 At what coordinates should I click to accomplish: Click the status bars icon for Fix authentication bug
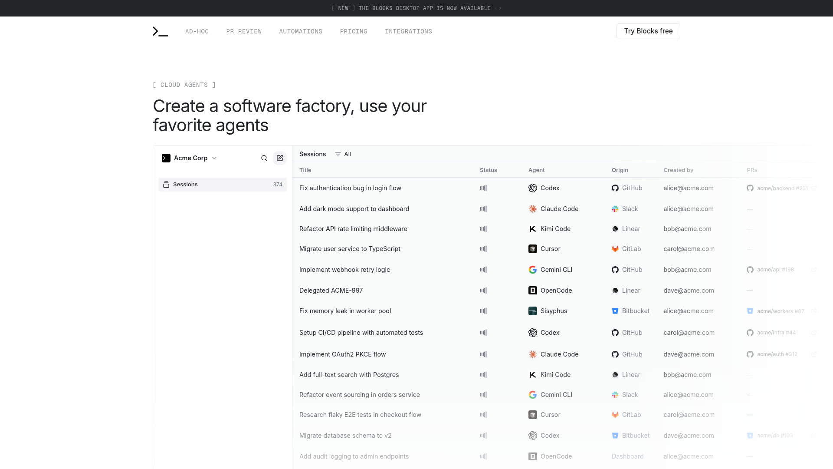[x=483, y=188]
